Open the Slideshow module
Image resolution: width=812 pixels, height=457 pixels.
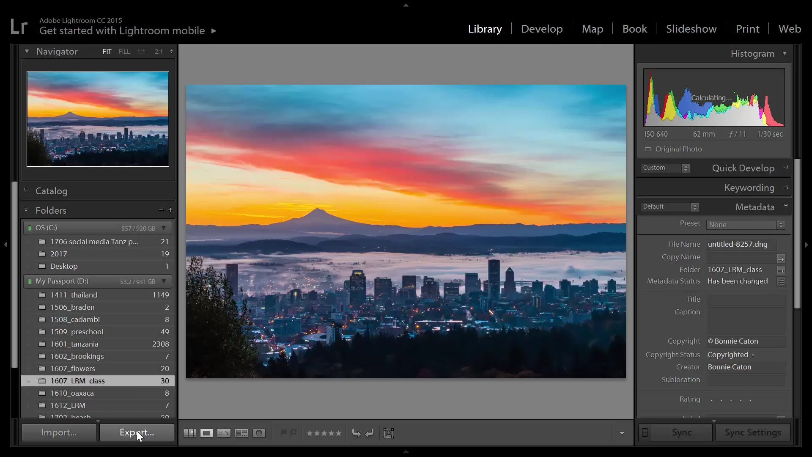691,28
